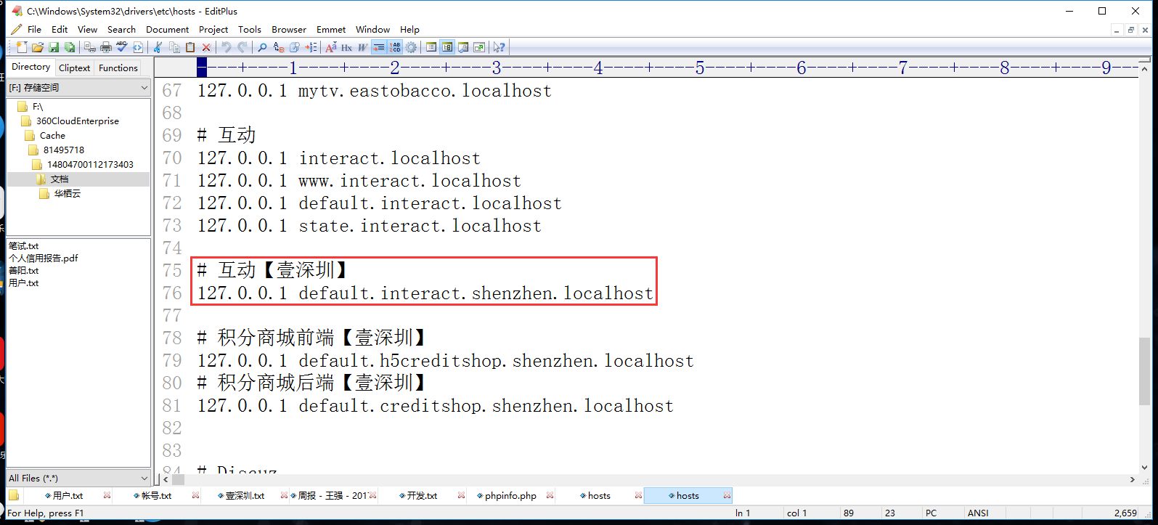Close the 用户.txt document tab

coord(107,496)
